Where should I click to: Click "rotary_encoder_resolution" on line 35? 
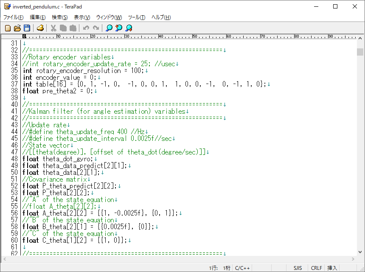pyautogui.click(x=79, y=71)
